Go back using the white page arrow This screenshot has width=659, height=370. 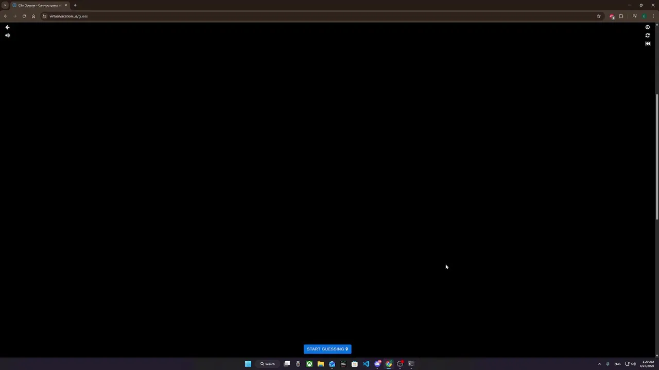(x=7, y=27)
